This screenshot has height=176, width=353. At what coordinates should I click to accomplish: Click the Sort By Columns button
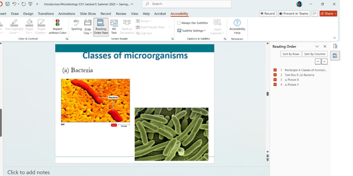(x=315, y=54)
